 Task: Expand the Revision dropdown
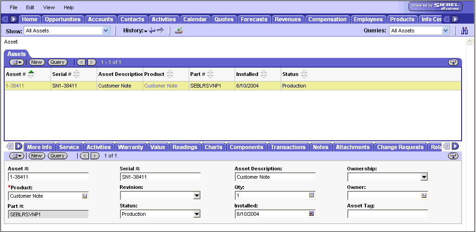click(197, 196)
